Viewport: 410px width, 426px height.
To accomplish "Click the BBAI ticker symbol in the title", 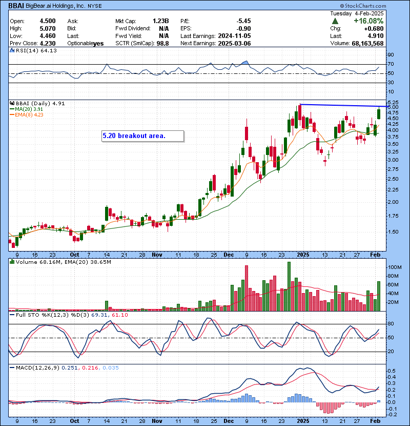I will point(16,6).
